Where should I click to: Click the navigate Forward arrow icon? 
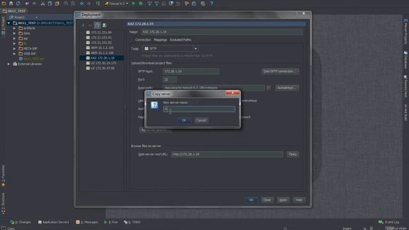pos(89,3)
